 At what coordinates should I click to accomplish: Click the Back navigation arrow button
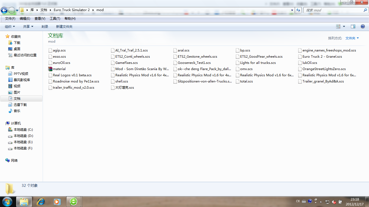(x=4, y=10)
